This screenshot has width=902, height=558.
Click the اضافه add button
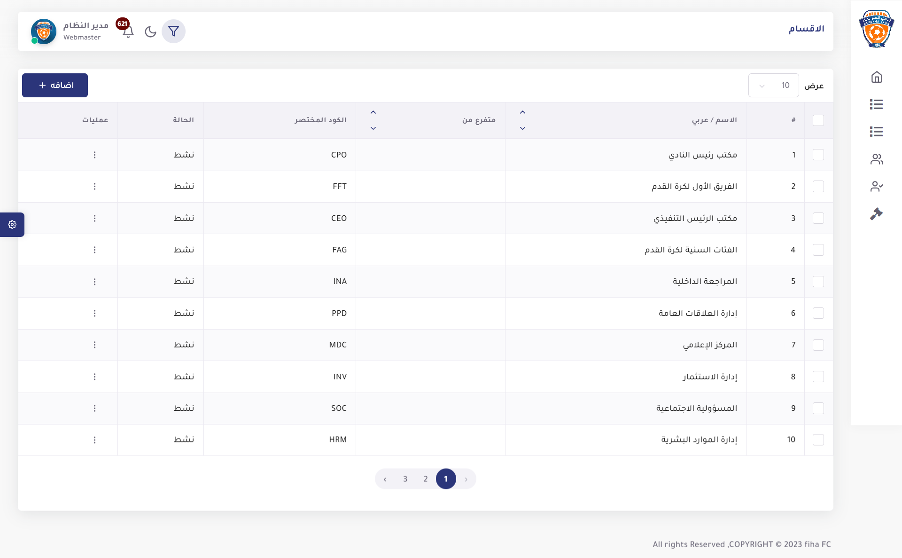point(55,85)
